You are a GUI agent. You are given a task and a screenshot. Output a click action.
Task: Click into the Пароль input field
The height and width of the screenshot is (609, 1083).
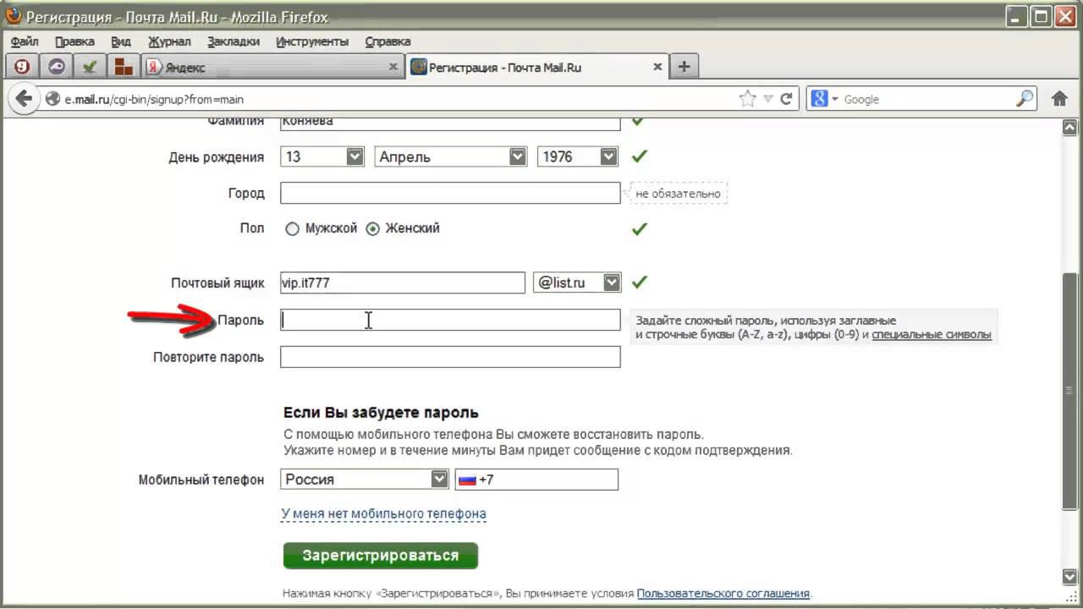click(450, 320)
